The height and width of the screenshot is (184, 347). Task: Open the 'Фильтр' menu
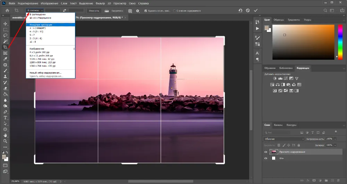point(100,3)
